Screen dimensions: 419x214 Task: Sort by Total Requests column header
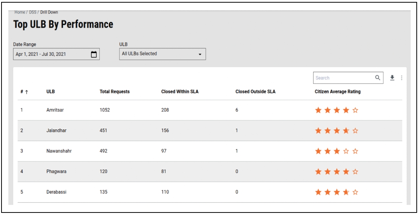point(114,92)
